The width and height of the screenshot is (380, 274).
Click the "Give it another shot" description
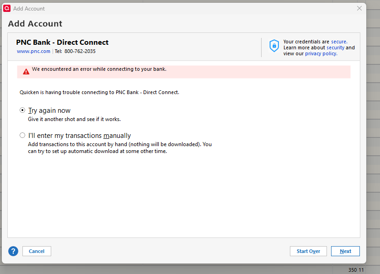(74, 119)
